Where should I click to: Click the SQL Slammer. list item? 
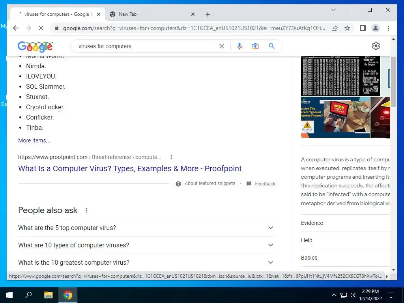point(46,86)
